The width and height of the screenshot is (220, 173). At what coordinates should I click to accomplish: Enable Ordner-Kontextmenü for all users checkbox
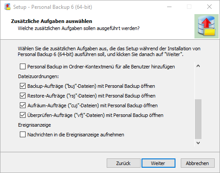(x=22, y=67)
